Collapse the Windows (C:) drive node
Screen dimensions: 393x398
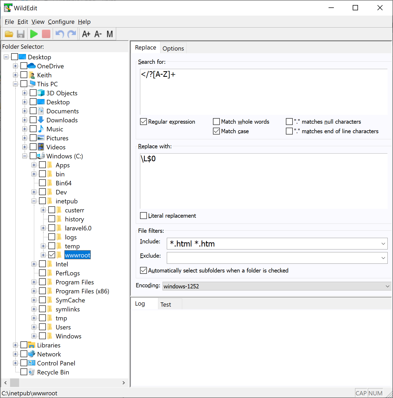pos(25,156)
